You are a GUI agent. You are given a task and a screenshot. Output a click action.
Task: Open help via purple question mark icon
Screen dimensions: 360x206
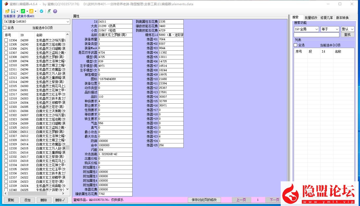point(55,11)
